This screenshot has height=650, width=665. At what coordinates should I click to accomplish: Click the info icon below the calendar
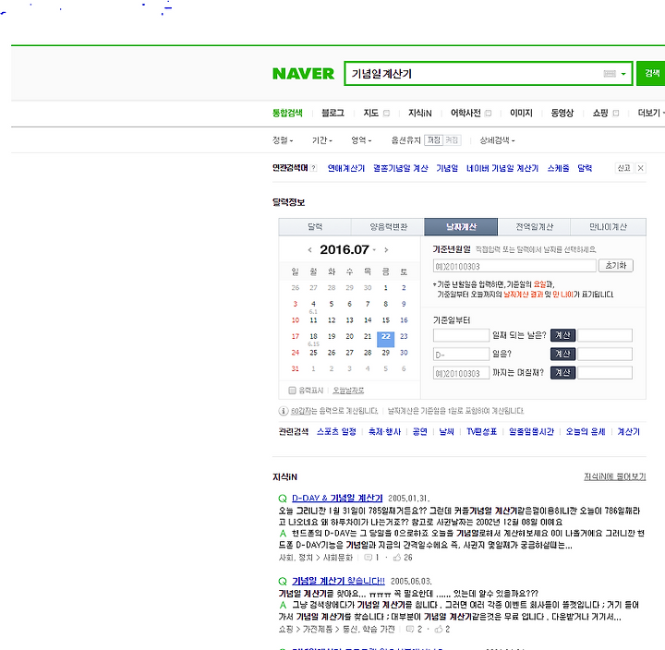284,411
